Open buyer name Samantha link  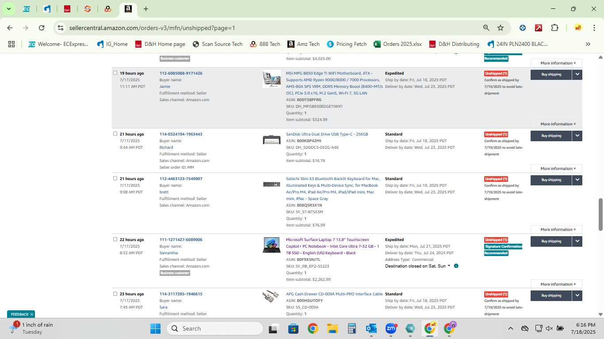[168, 253]
